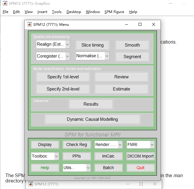The height and width of the screenshot is (189, 194).
Task: Click the Check Reg button
Action: click(77, 144)
